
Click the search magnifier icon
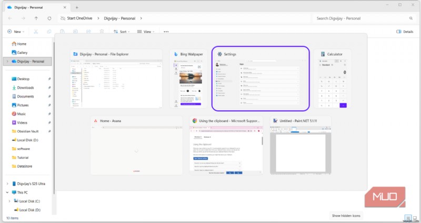[x=411, y=18]
